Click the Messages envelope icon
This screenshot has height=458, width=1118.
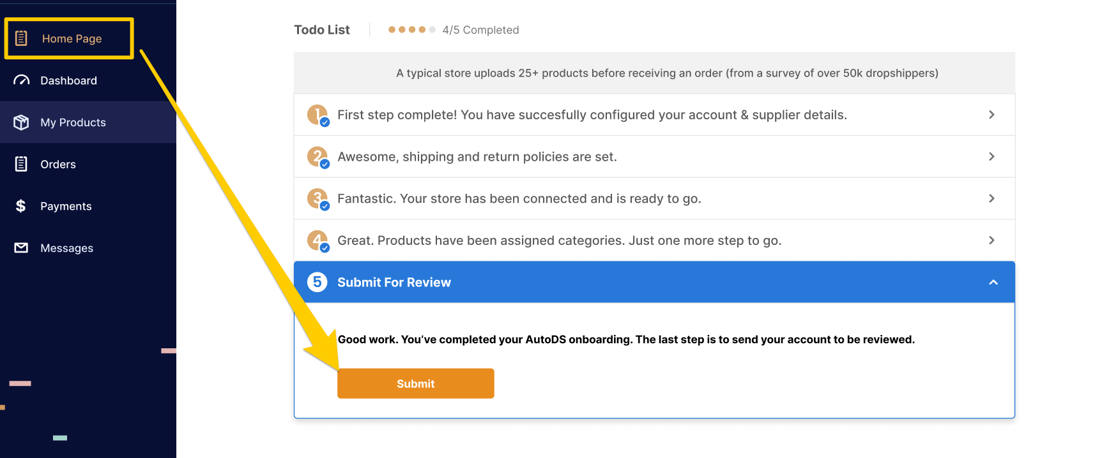pos(21,247)
